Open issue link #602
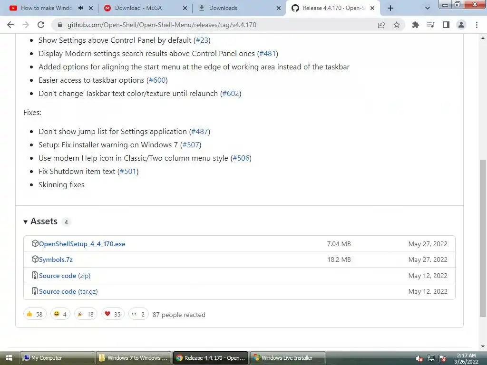 (x=231, y=94)
